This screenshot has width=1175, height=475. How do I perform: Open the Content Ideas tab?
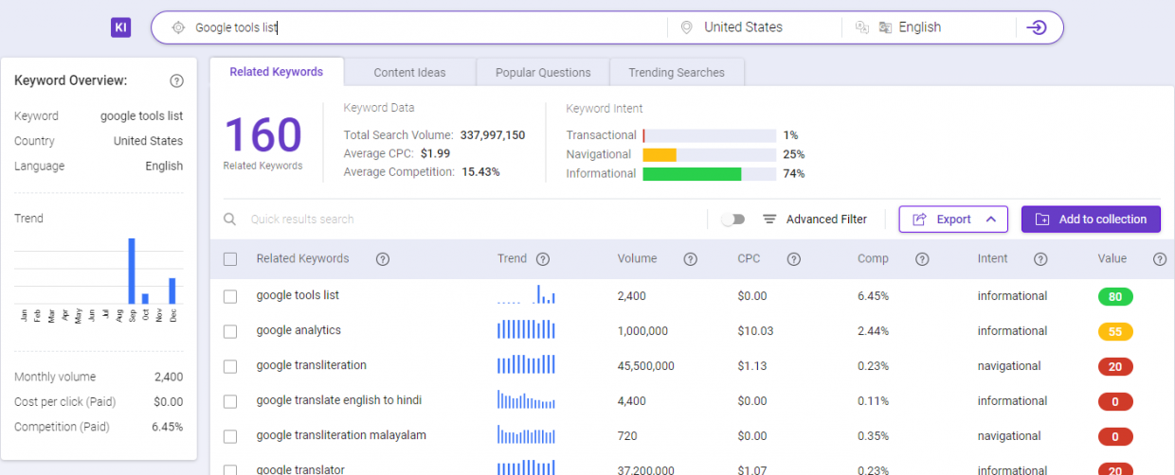pos(409,73)
